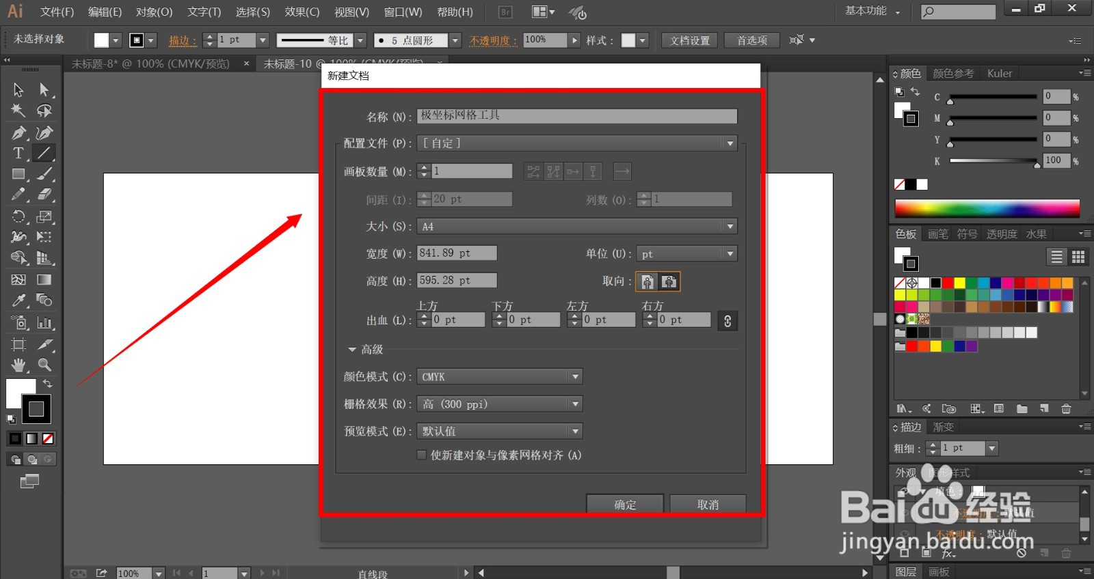Open the units dropdown showing pt

(686, 254)
